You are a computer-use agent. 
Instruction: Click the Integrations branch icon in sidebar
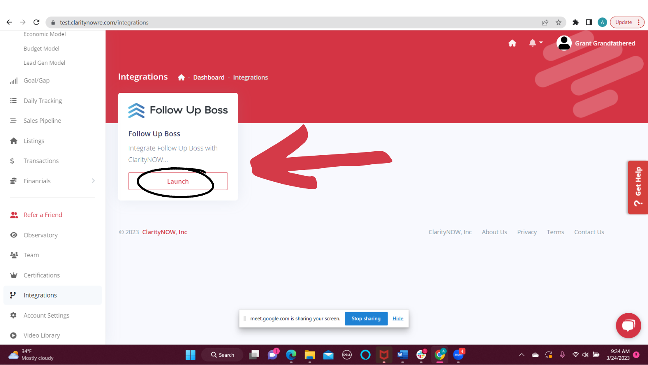click(x=13, y=295)
